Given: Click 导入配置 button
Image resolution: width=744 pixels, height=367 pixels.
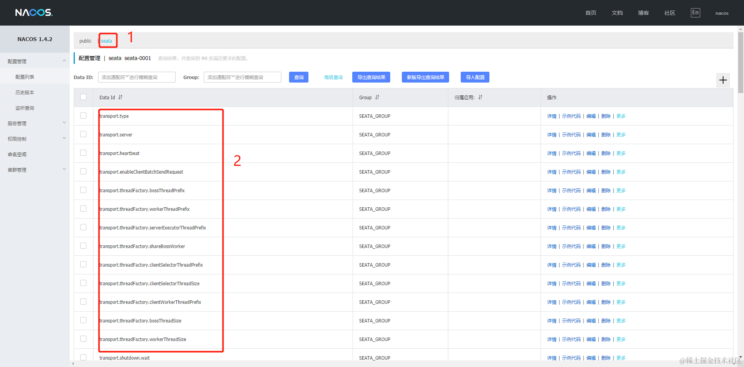Looking at the screenshot, I should pyautogui.click(x=475, y=77).
